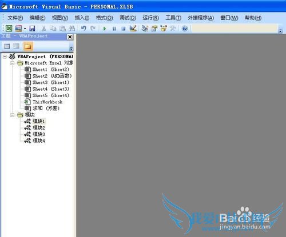
Task: Open the 窗口(W) menu
Action: coord(229,18)
